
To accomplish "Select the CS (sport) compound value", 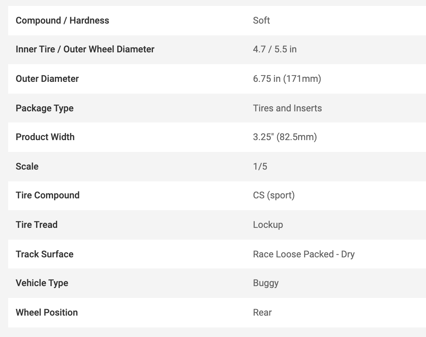I will pyautogui.click(x=273, y=195).
